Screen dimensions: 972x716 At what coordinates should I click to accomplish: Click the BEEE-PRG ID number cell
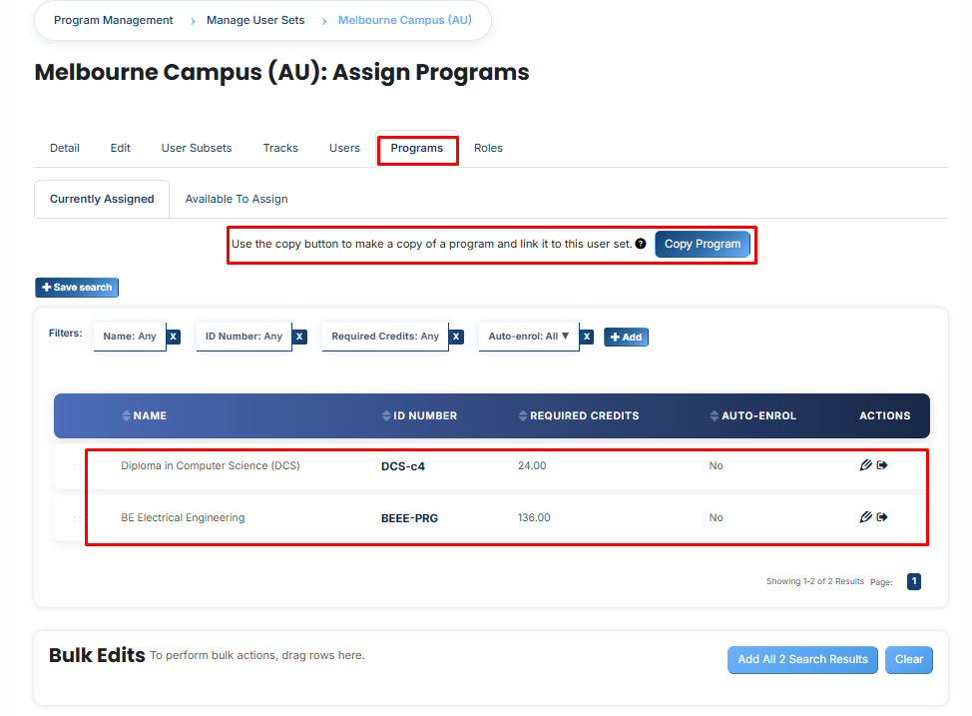[x=410, y=518]
